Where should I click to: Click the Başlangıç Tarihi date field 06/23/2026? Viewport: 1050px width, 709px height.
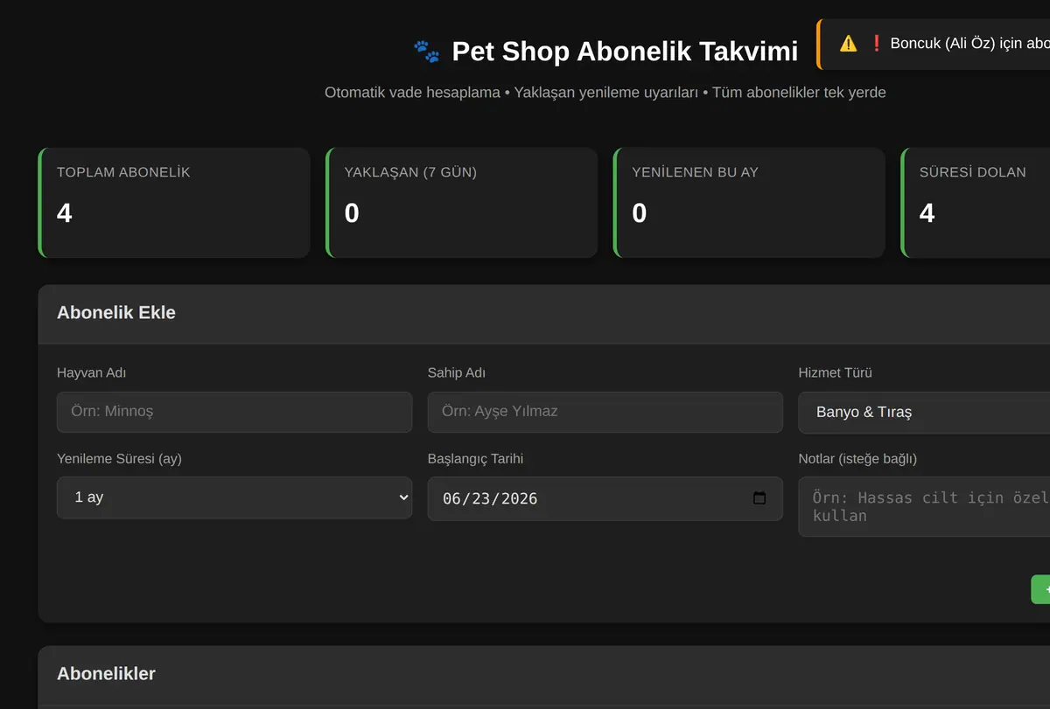pos(605,498)
